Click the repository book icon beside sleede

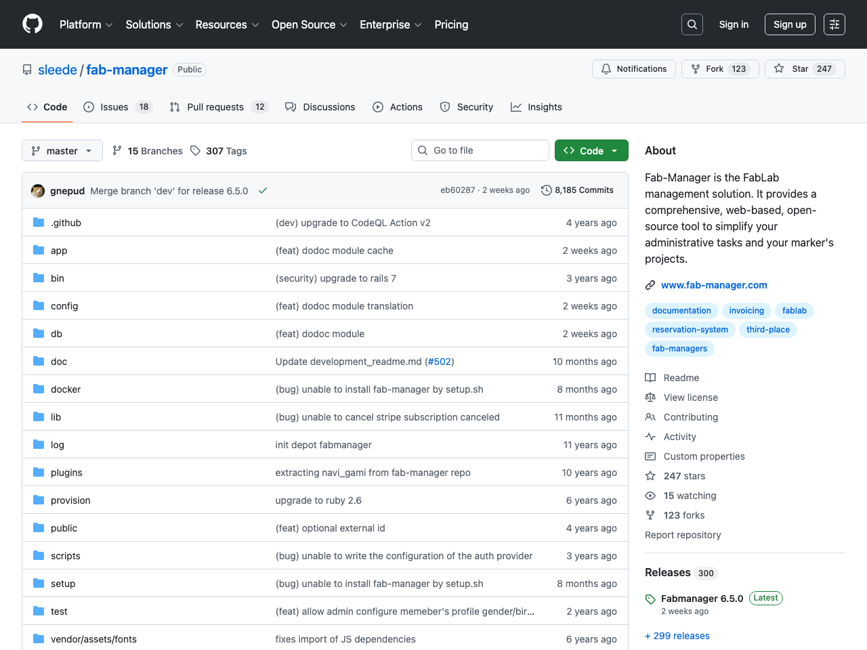click(x=26, y=69)
